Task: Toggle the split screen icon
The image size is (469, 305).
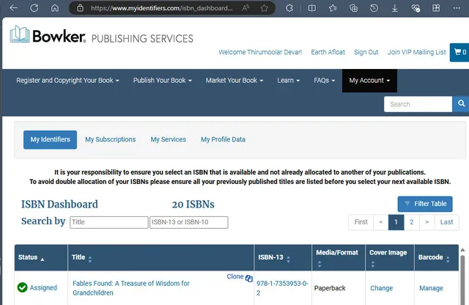Action: (x=311, y=8)
